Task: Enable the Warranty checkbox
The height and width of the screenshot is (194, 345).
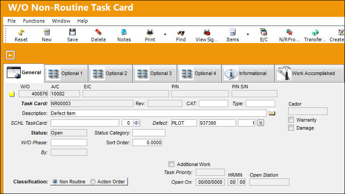Action: [291, 120]
